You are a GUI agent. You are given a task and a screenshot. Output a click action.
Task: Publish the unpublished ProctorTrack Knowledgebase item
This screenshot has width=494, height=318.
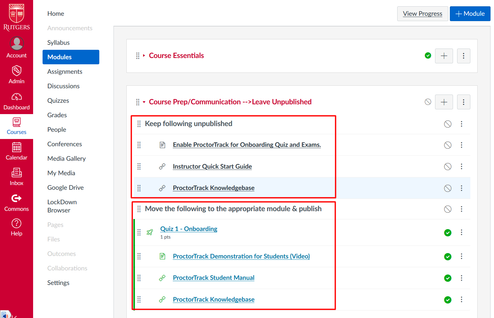tap(448, 188)
